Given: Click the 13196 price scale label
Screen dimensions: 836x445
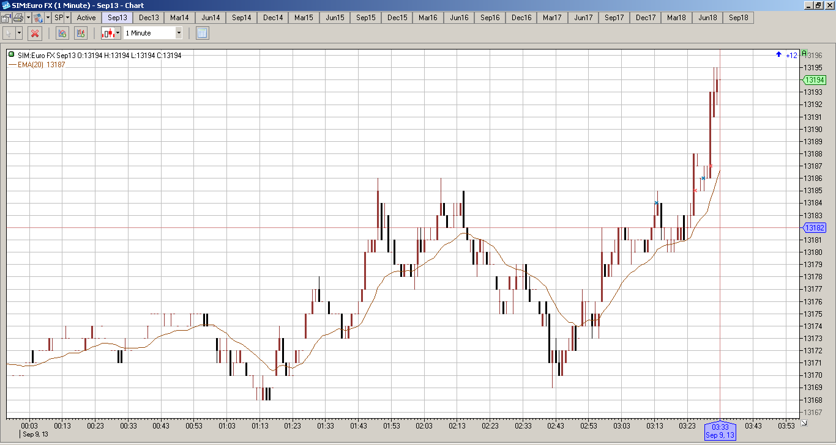Looking at the screenshot, I should (813, 55).
